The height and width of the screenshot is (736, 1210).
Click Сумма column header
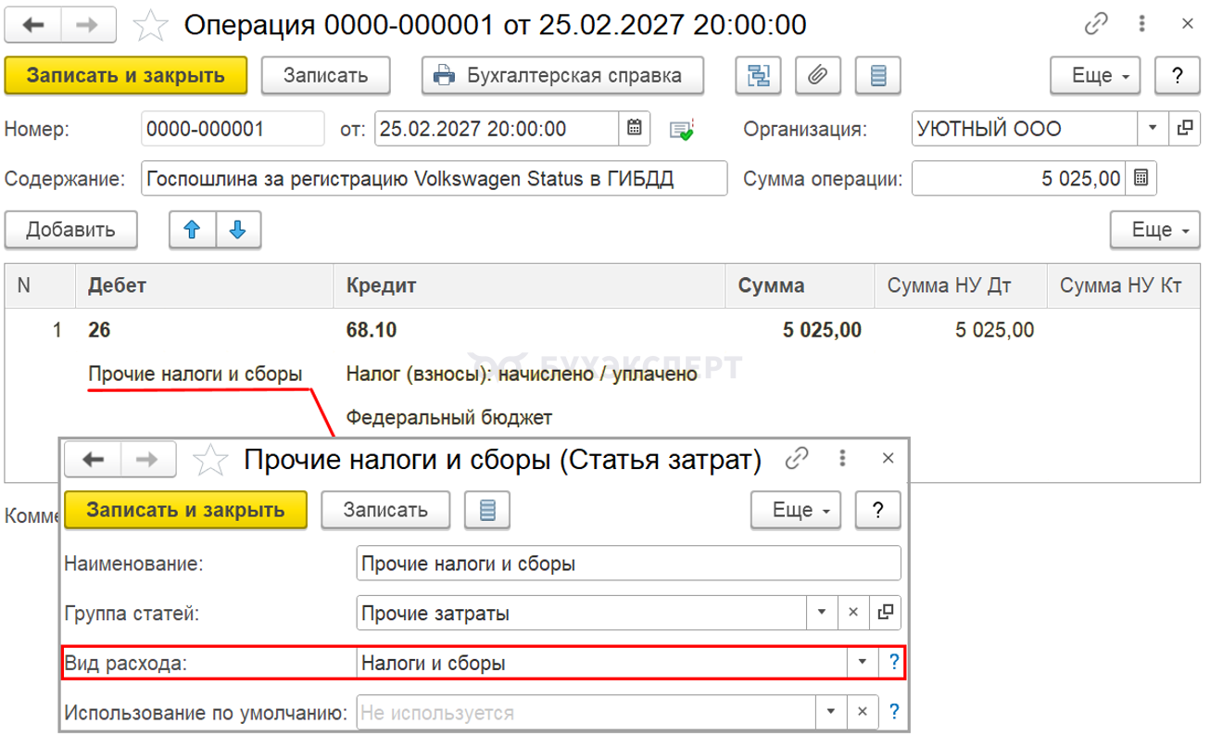click(800, 286)
